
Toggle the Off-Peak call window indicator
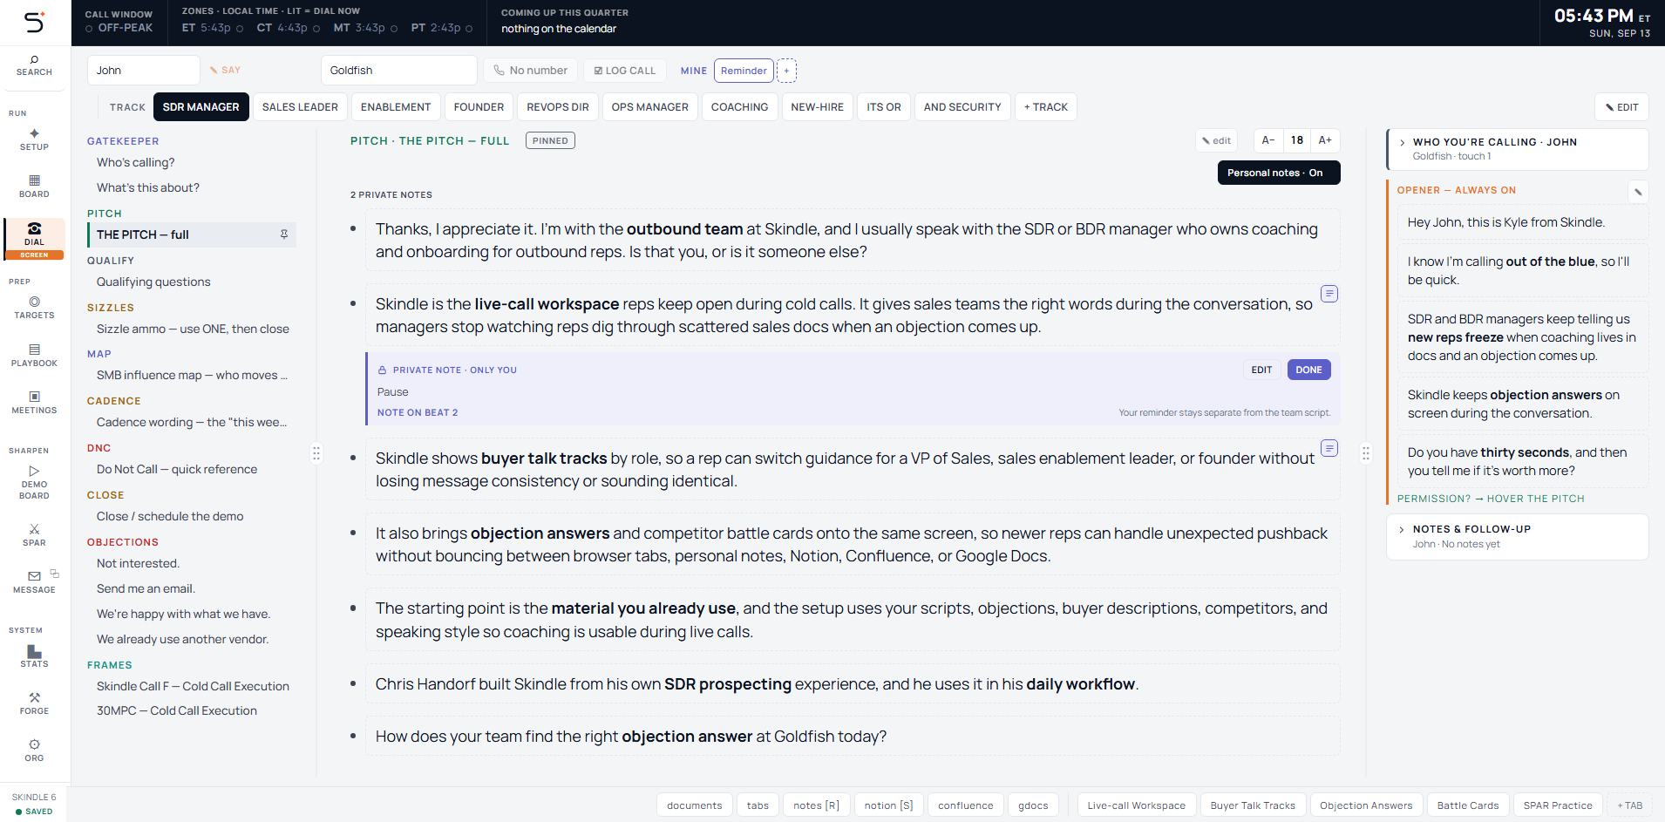(x=89, y=29)
